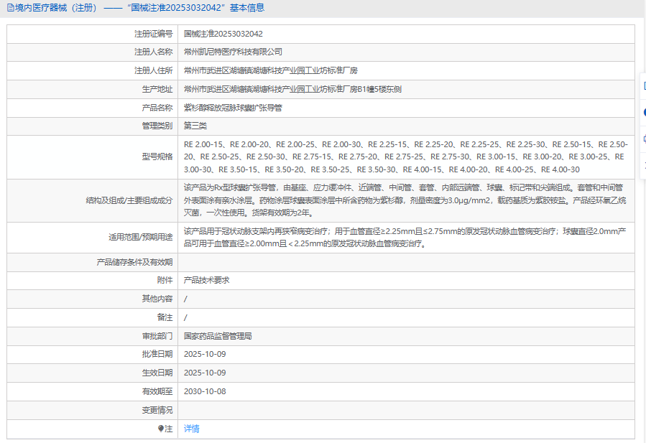Click the 生效日期 label
646x443 pixels.
tap(157, 373)
